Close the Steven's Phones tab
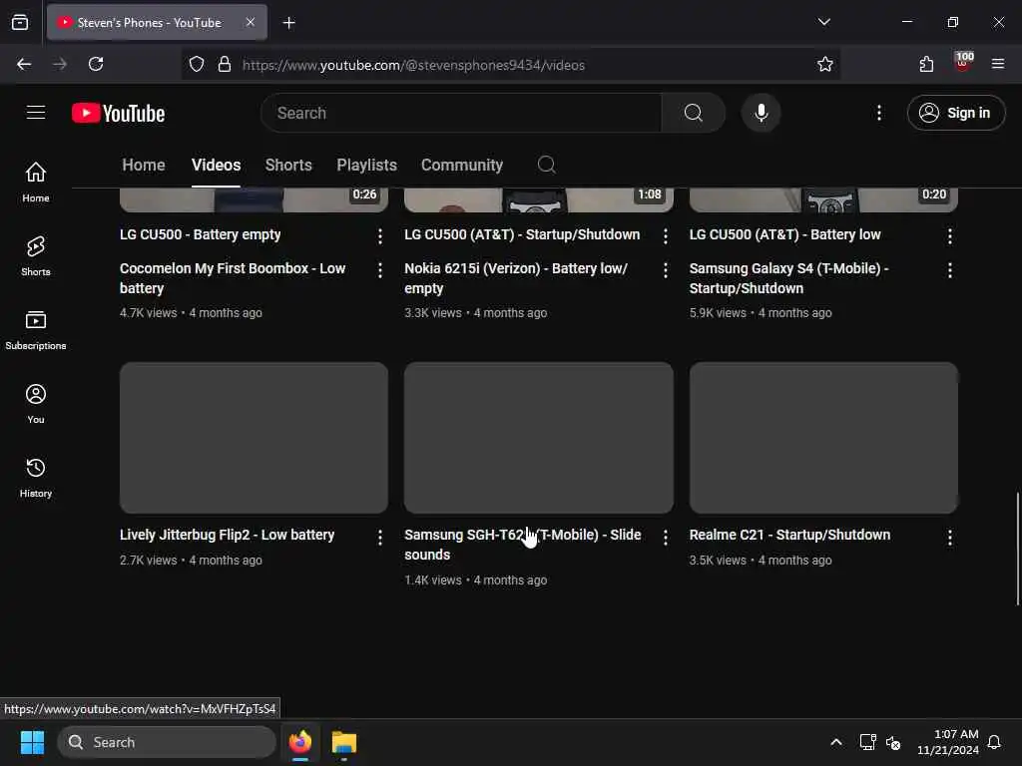 [250, 22]
